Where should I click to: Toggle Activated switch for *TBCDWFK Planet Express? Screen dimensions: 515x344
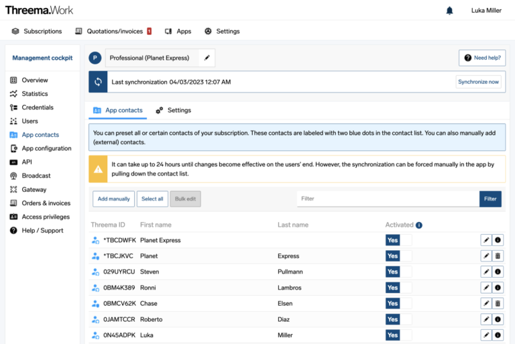coord(398,240)
